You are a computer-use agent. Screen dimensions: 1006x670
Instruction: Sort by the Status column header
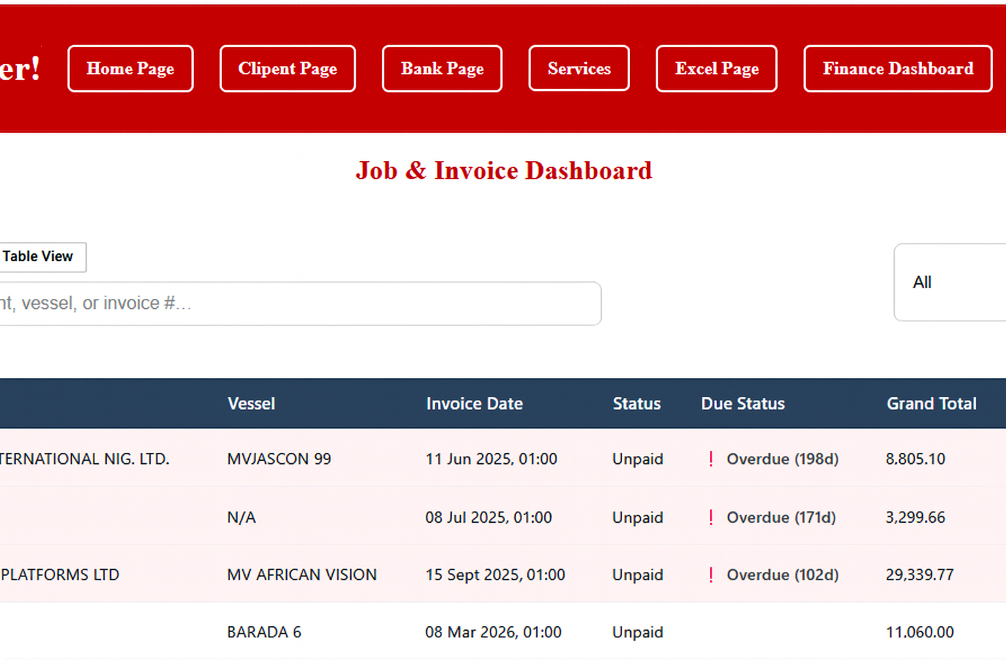(x=636, y=404)
